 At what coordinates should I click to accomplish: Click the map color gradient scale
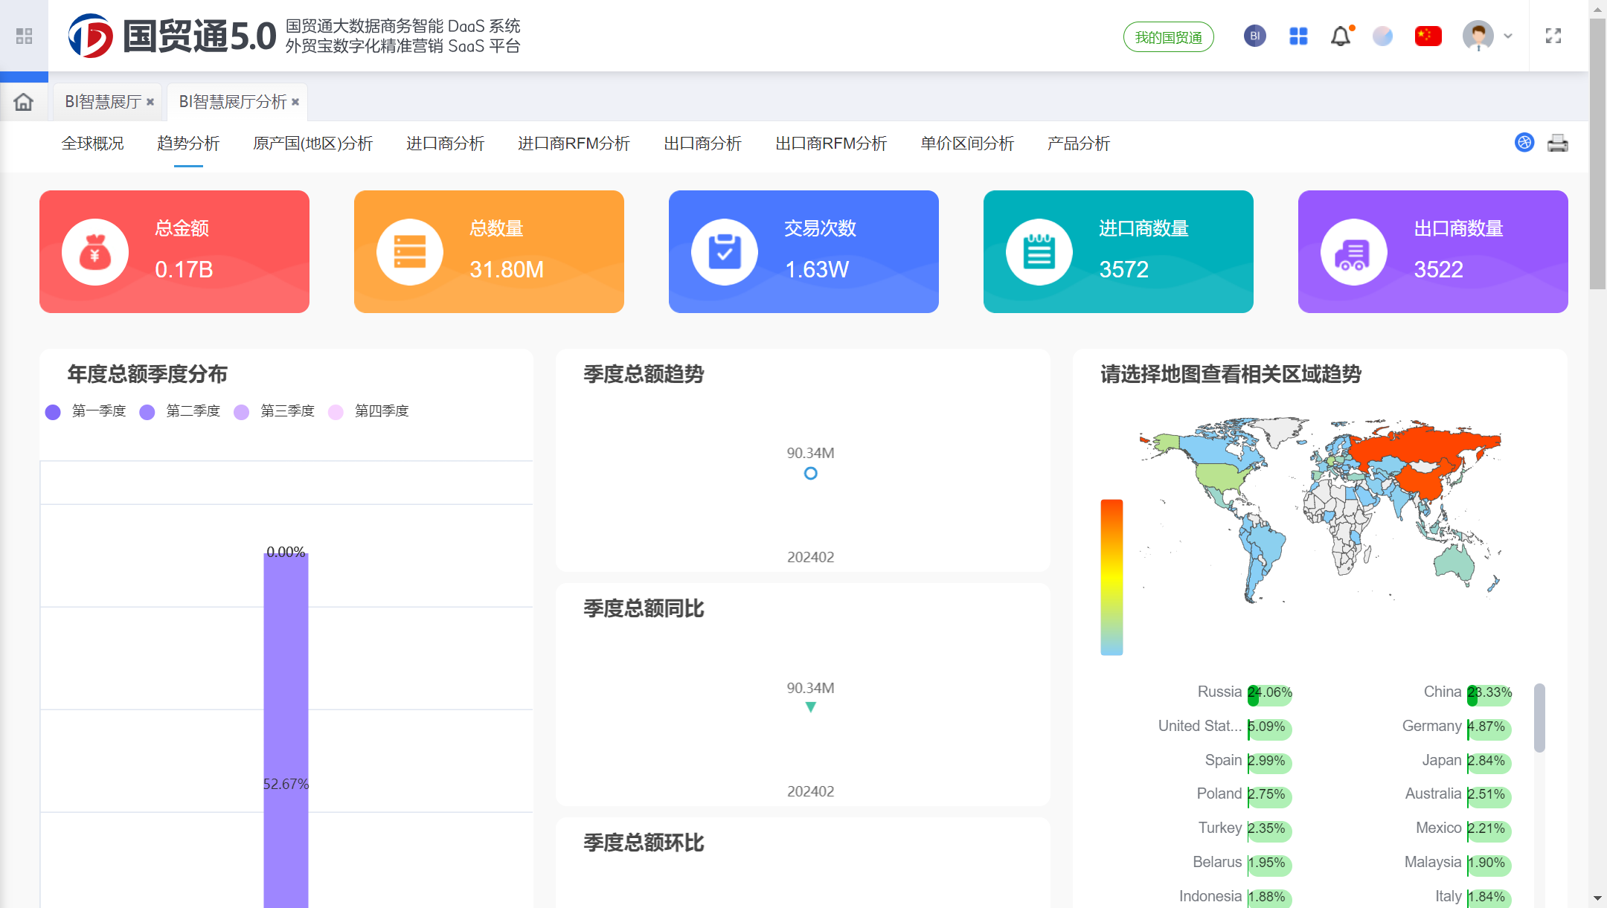[x=1112, y=577]
